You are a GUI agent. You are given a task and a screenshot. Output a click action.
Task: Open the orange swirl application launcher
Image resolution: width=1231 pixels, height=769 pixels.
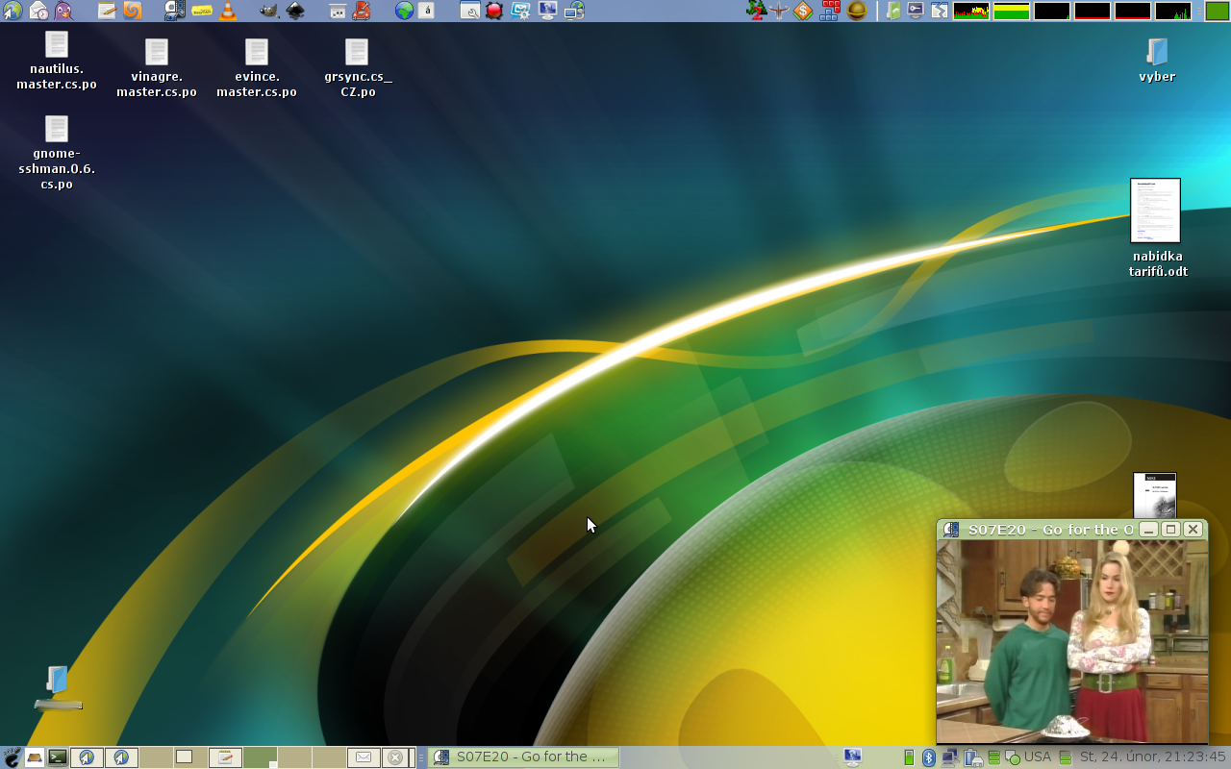pyautogui.click(x=132, y=11)
